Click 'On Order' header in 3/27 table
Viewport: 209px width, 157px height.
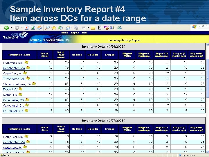coord(93,129)
